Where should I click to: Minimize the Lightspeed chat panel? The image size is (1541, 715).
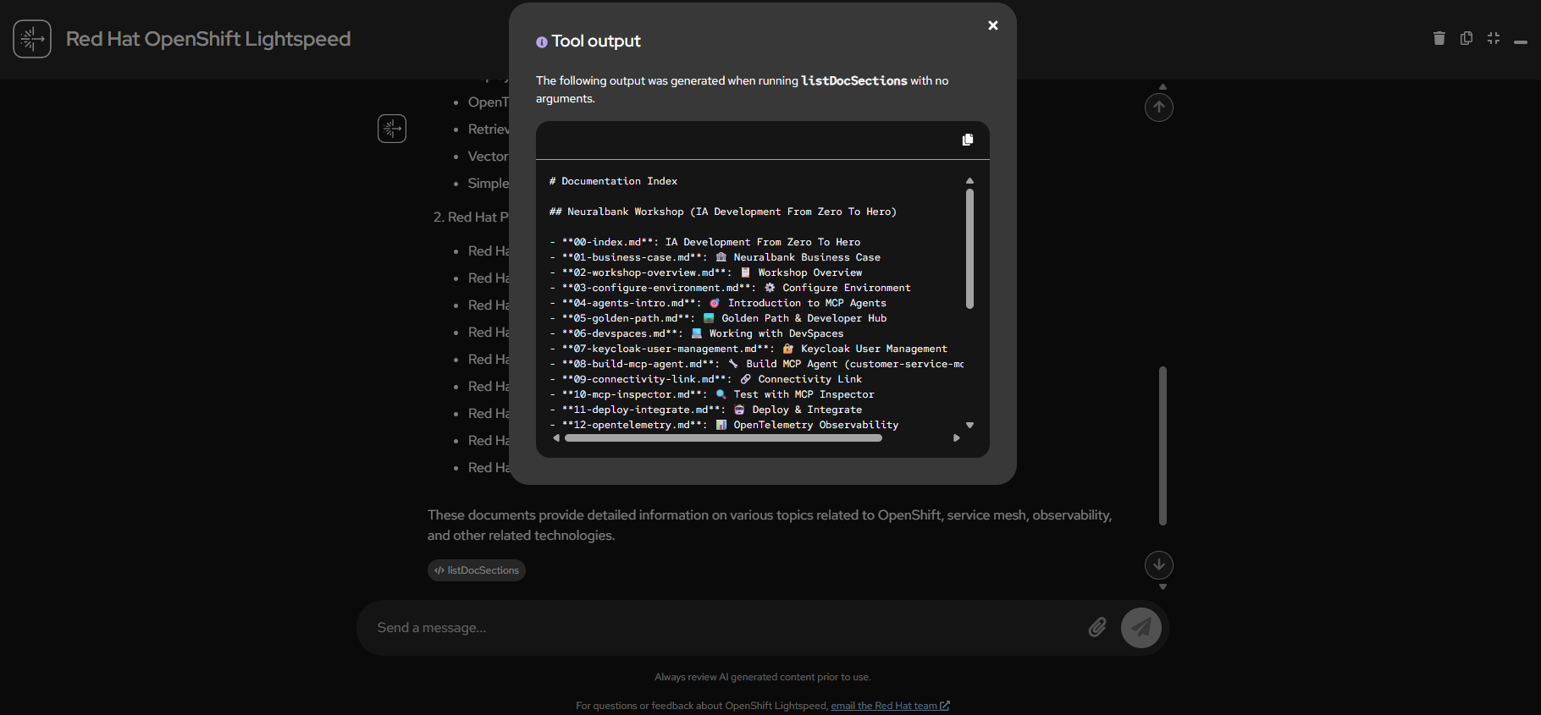click(1521, 41)
